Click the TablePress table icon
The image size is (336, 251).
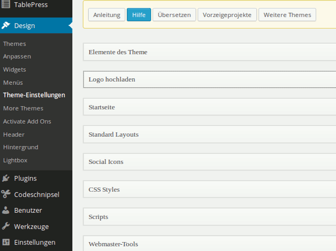pyautogui.click(x=6, y=5)
